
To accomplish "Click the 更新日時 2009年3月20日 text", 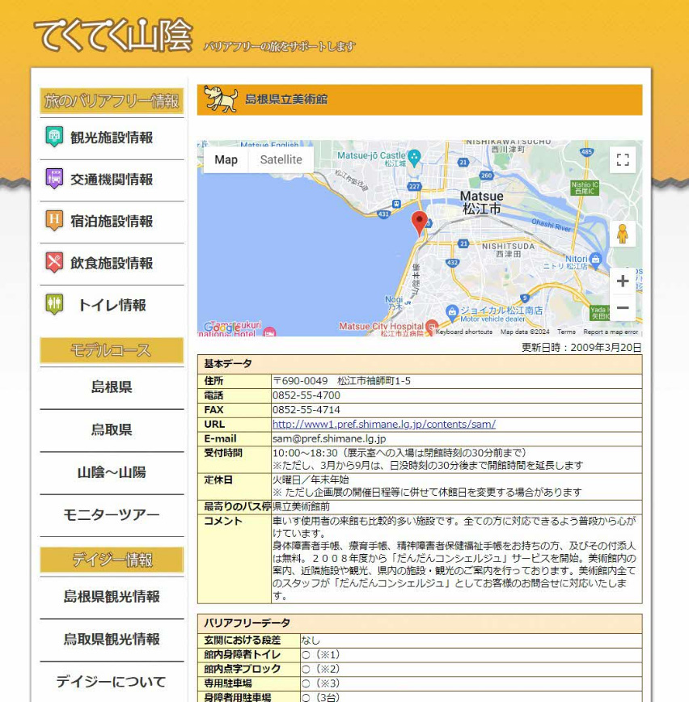I will 581,348.
